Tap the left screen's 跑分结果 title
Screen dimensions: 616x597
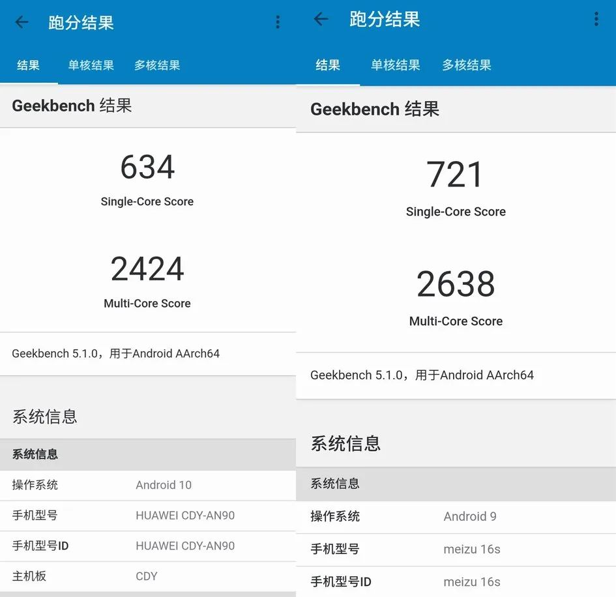tap(81, 22)
